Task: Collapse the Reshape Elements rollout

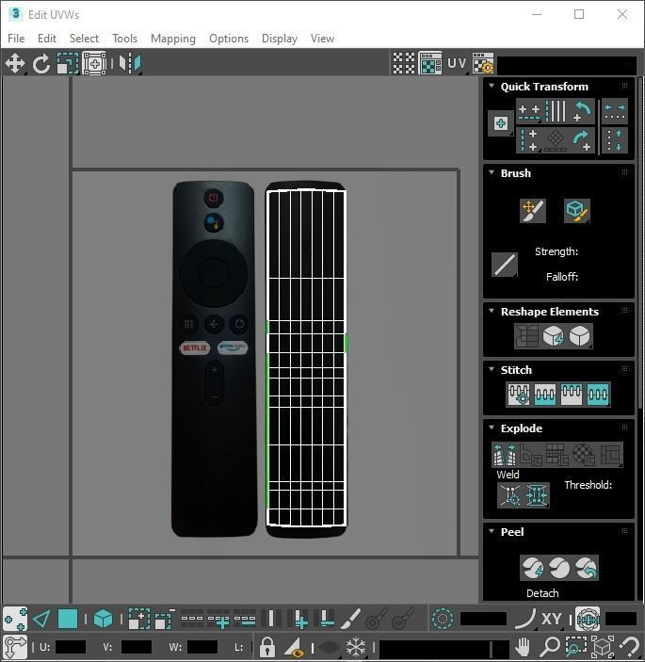Action: pos(492,311)
